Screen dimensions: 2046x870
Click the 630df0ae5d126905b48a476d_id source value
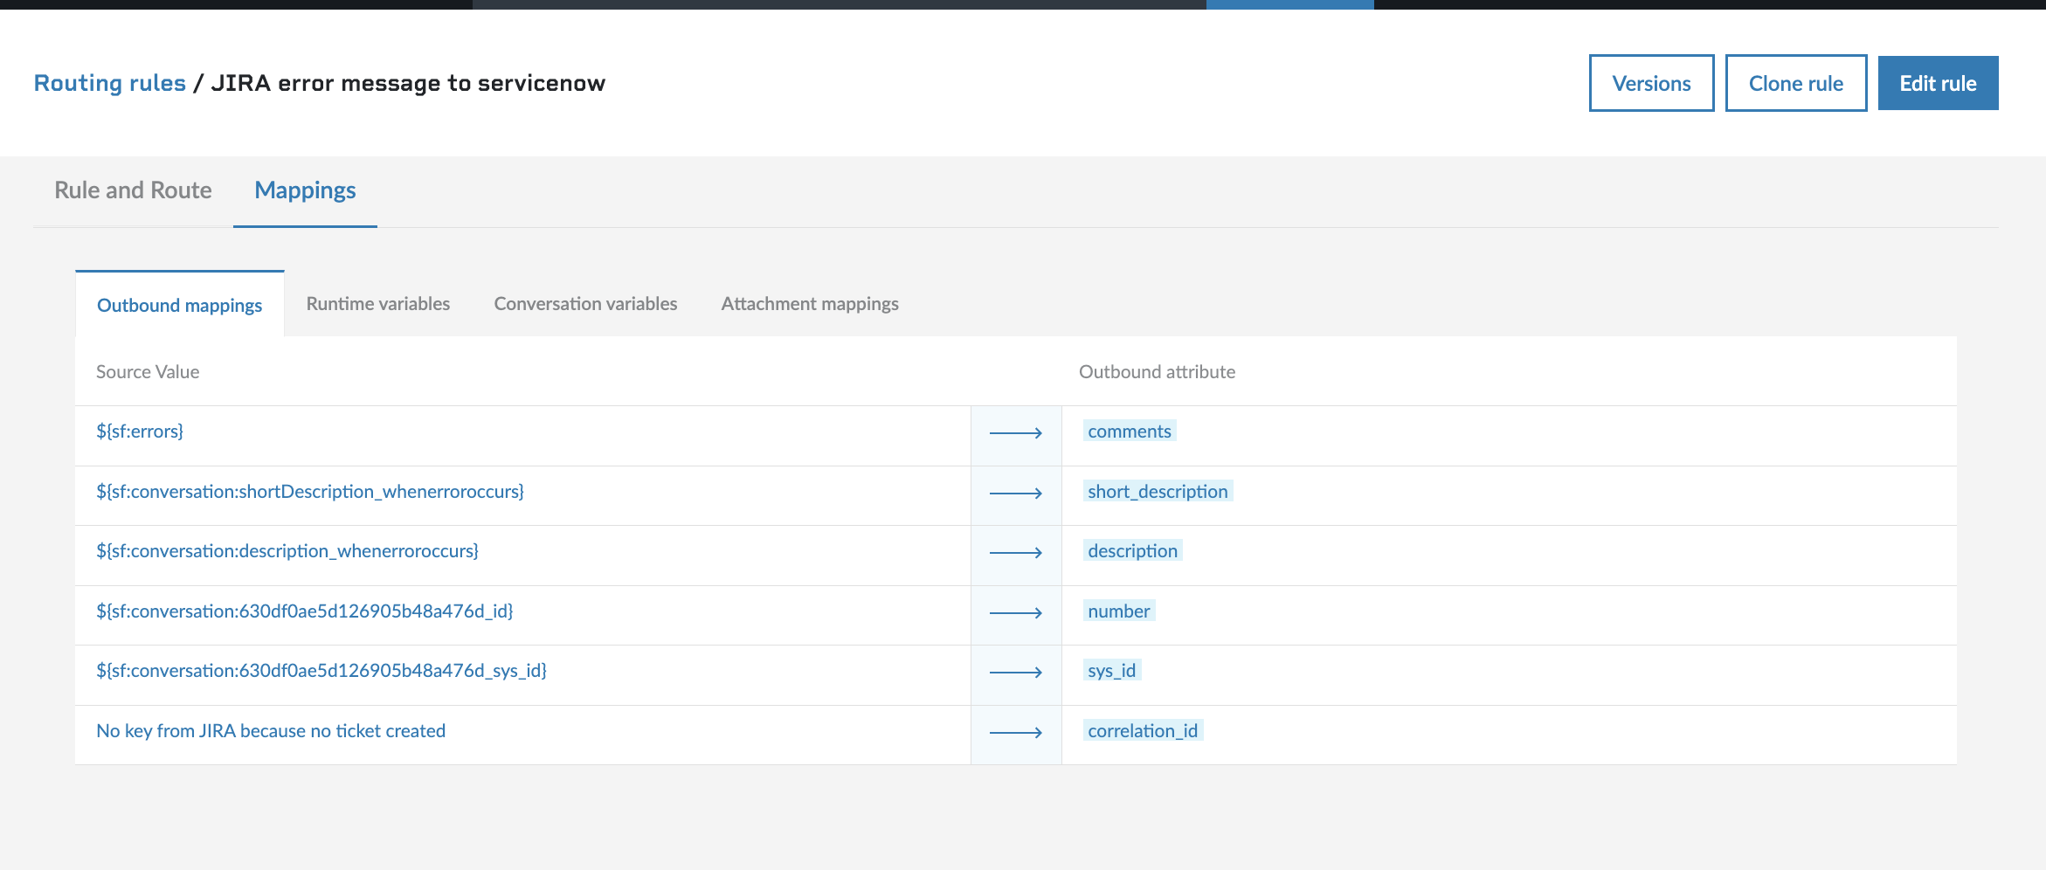pyautogui.click(x=305, y=611)
